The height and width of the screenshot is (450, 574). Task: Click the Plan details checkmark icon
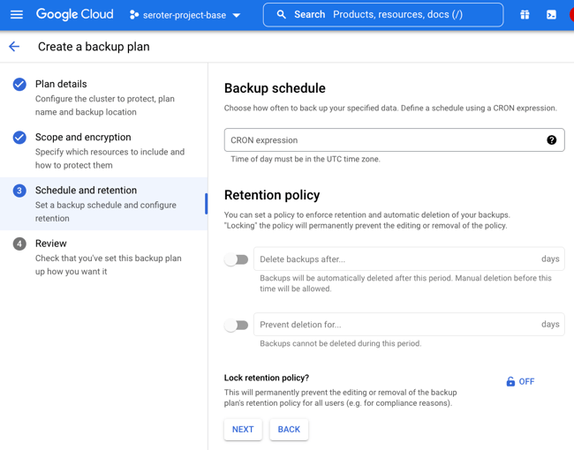[19, 85]
